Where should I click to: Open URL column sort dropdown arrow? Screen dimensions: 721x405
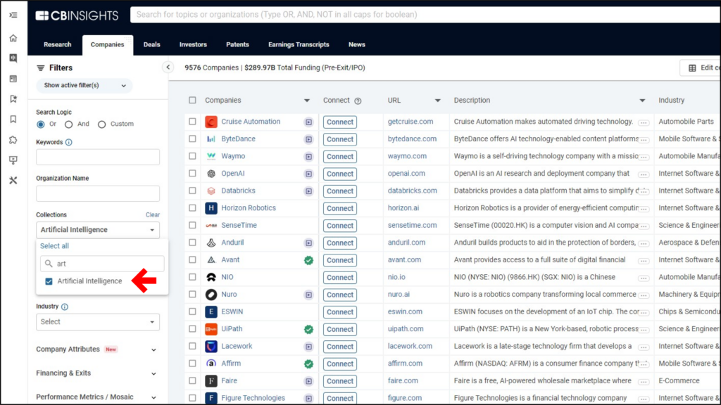click(437, 101)
